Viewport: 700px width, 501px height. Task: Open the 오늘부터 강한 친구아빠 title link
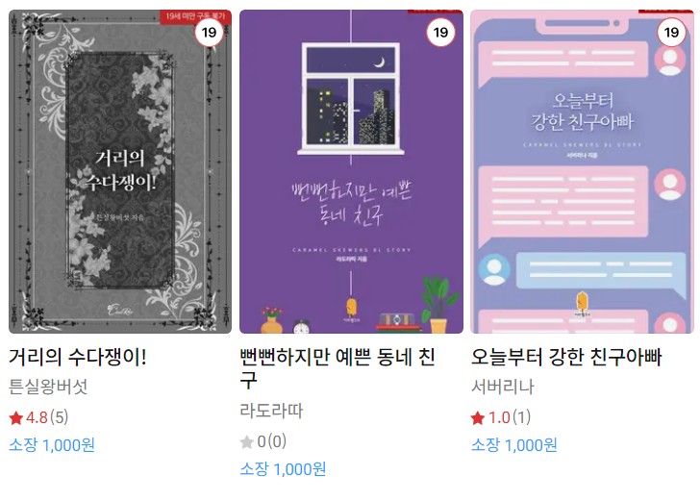566,357
